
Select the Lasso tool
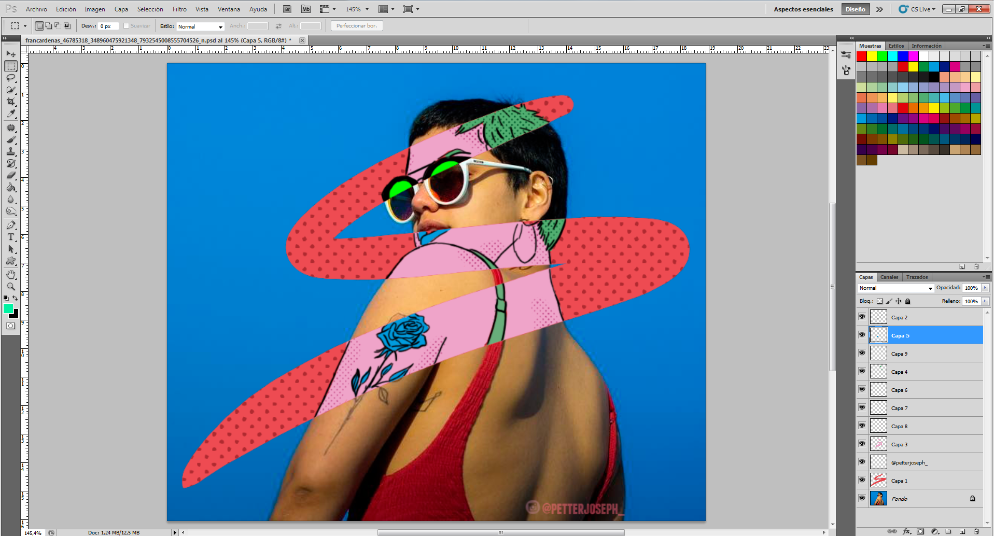[x=11, y=78]
